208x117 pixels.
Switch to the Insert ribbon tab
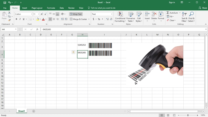pyautogui.click(x=25, y=8)
